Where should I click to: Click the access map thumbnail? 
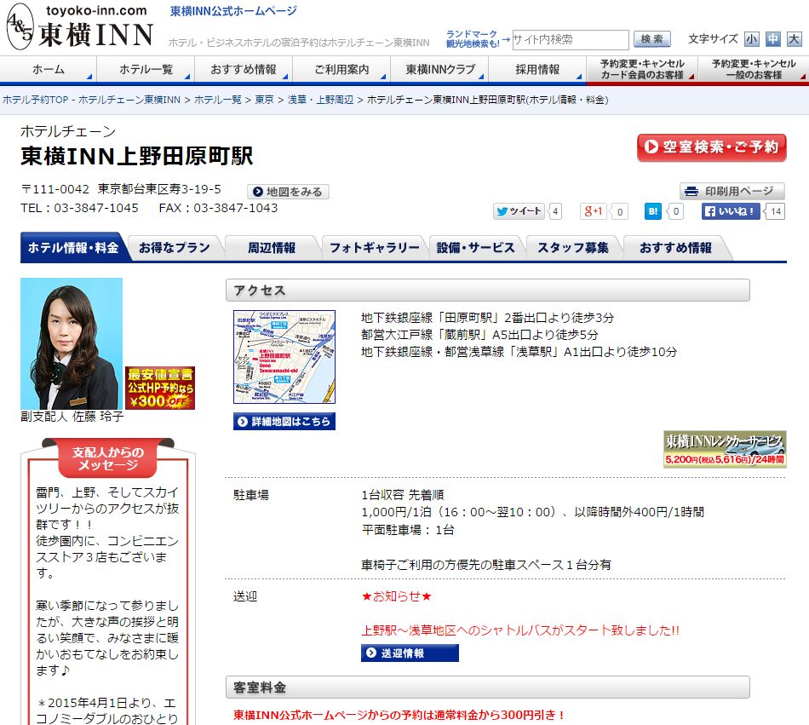click(284, 357)
